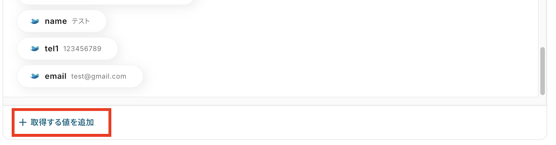Click the bird icon beside email
This screenshot has height=145, width=556.
point(35,76)
